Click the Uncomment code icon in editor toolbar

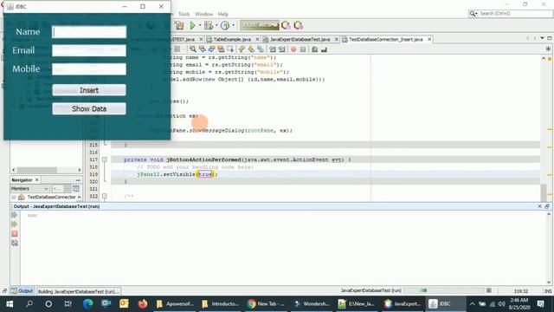[324, 49]
